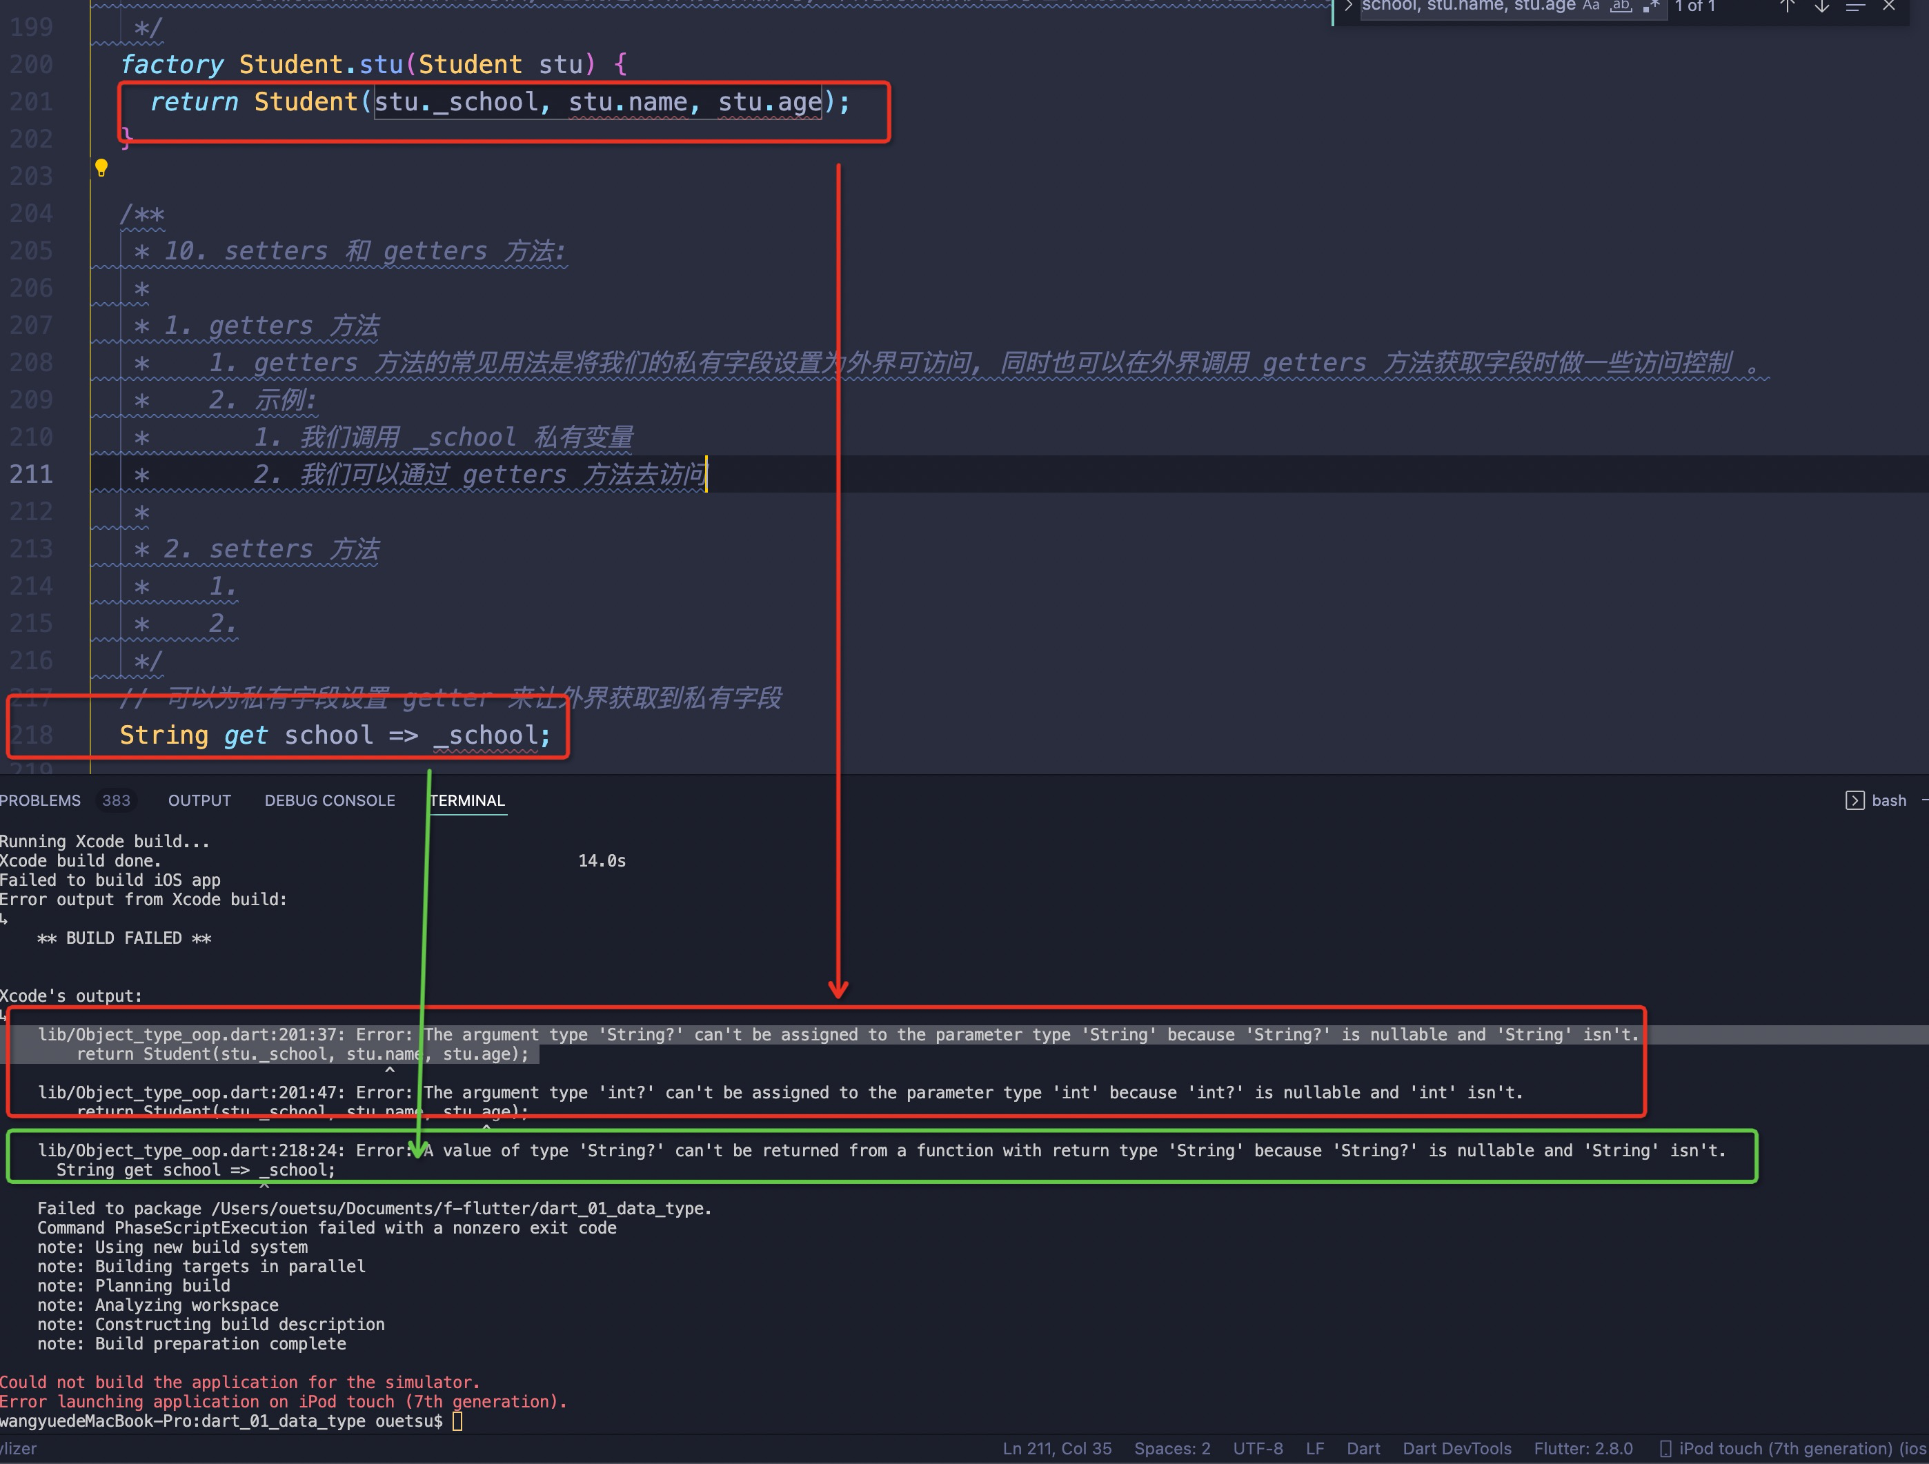
Task: Change file encoding UTF-8
Action: click(x=1258, y=1448)
